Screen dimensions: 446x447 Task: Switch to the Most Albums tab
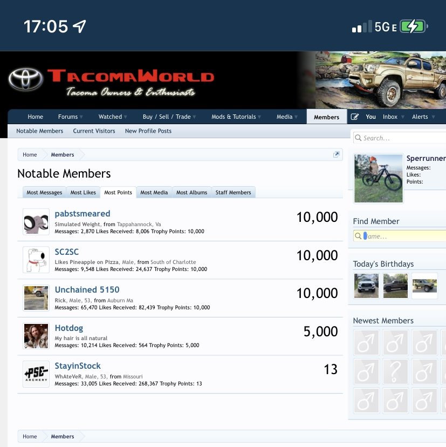[x=191, y=192]
